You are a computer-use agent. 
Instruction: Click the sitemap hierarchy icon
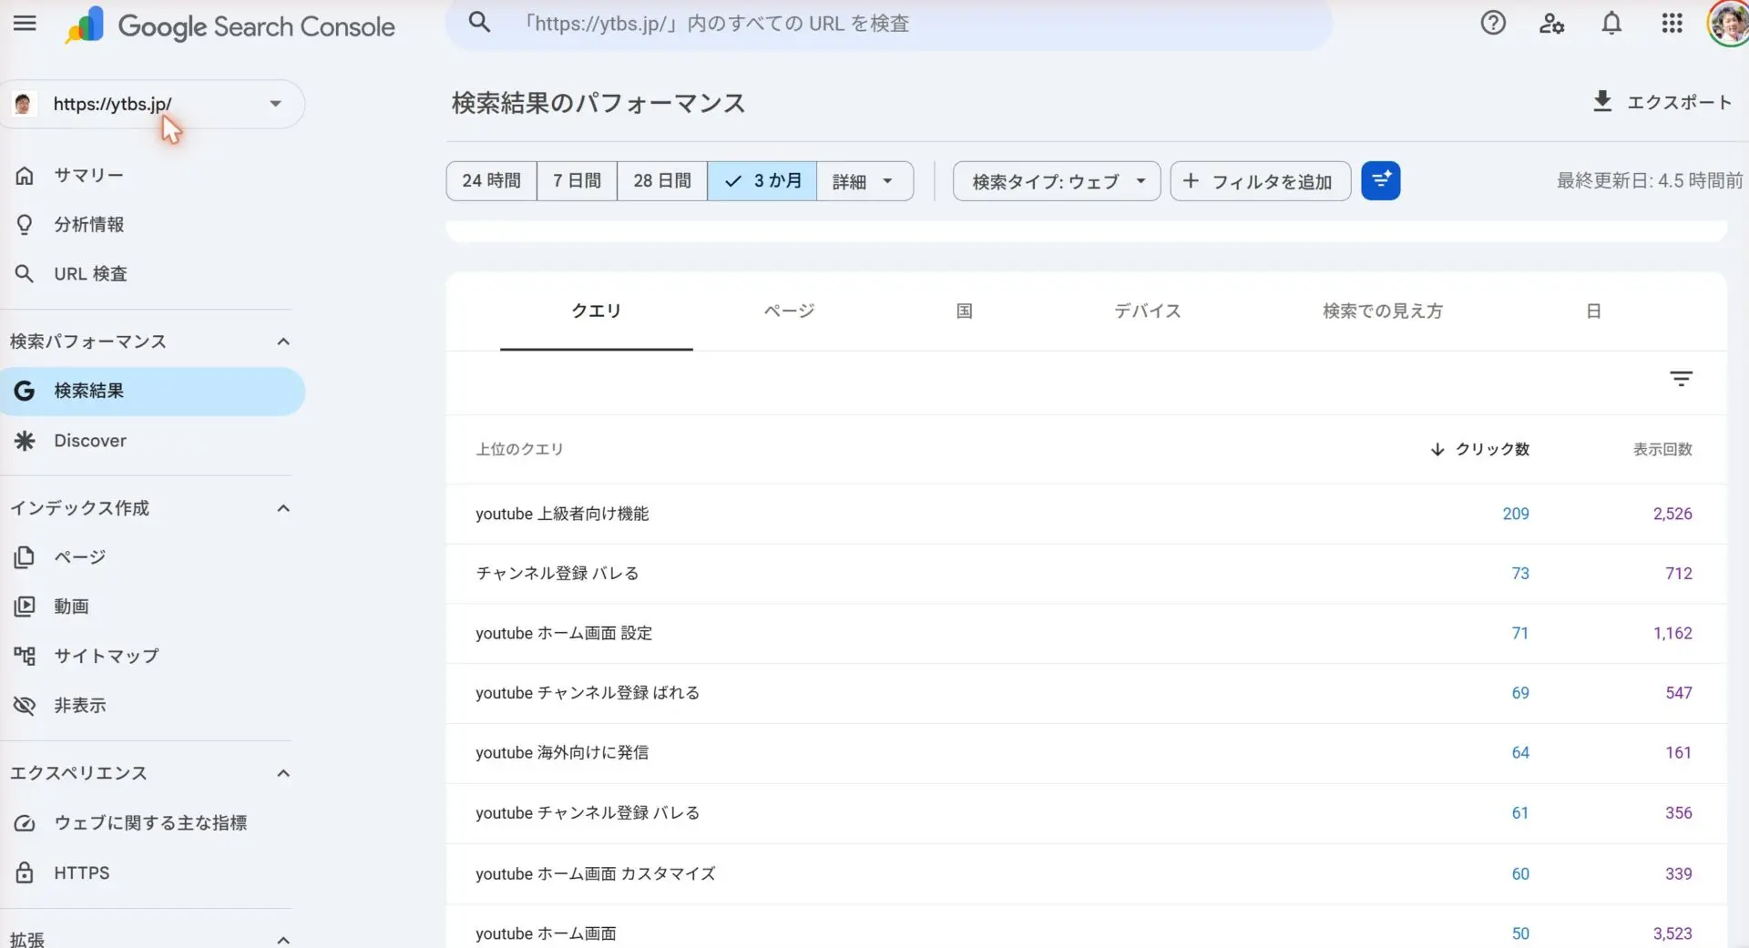(25, 656)
